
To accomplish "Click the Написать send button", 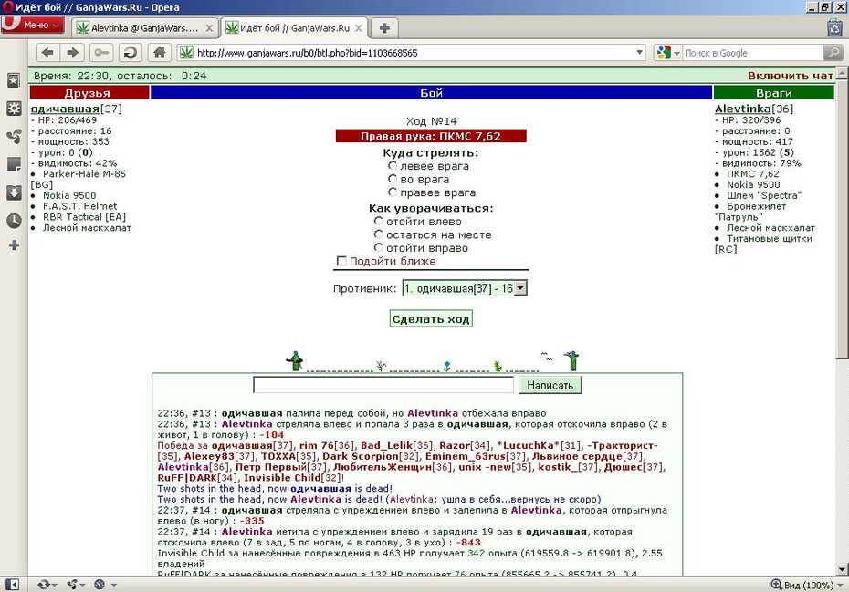I will tap(550, 385).
